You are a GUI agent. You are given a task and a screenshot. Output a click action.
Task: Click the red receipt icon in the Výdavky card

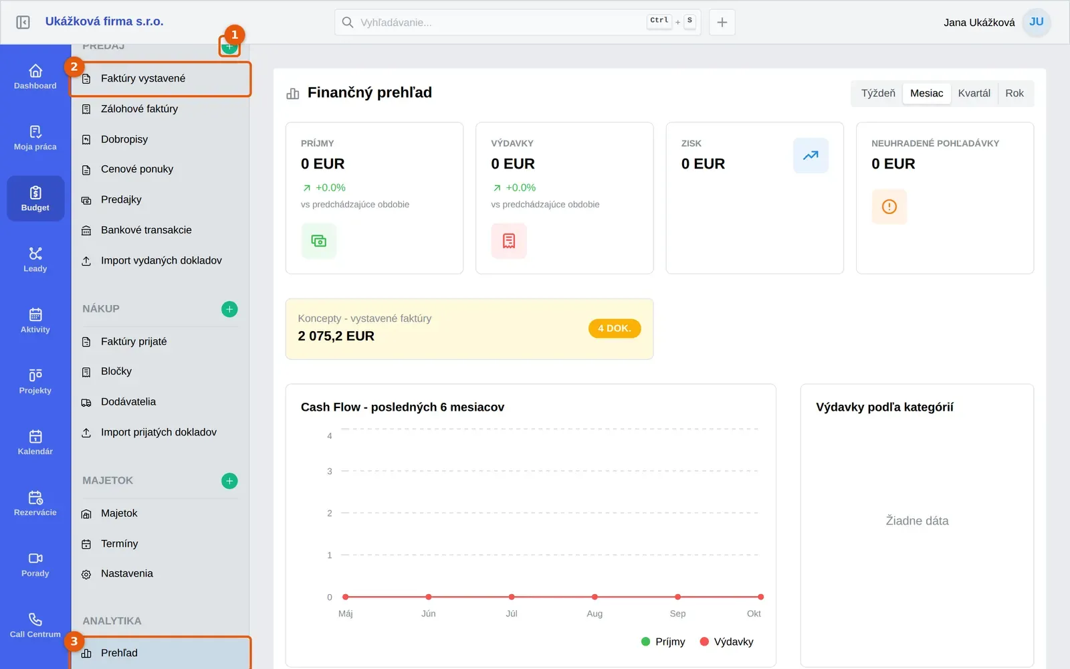[x=509, y=241]
